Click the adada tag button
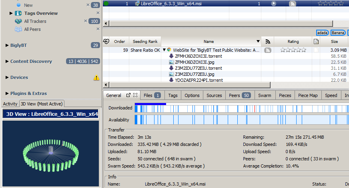Viewport: 349px width, 188px height. [322, 33]
